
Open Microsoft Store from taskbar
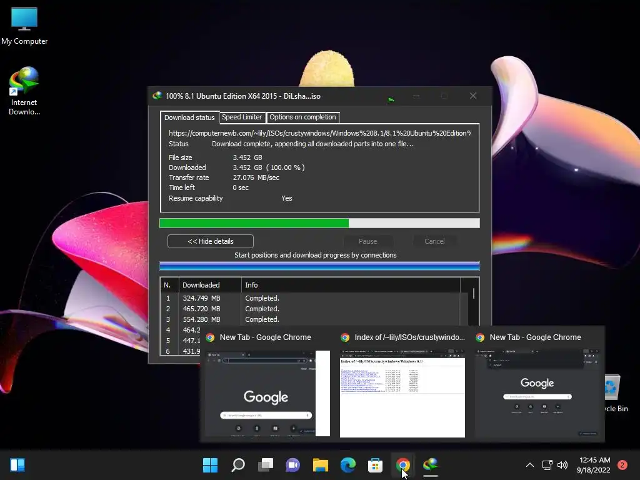tap(375, 464)
